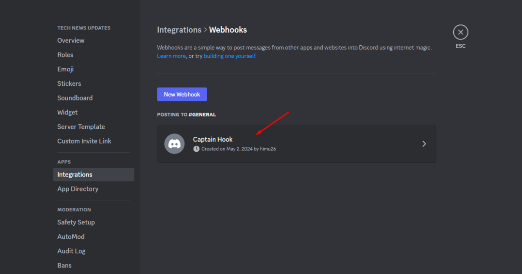522x274 pixels.
Task: Select Integrations in the Apps section
Action: click(94, 174)
